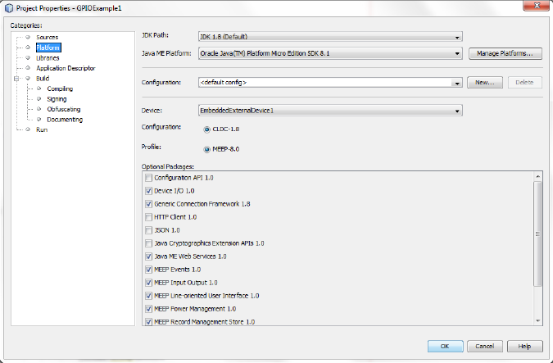553x363 pixels.
Task: Select the MEEP-8.0 profile radio button
Action: (x=207, y=150)
